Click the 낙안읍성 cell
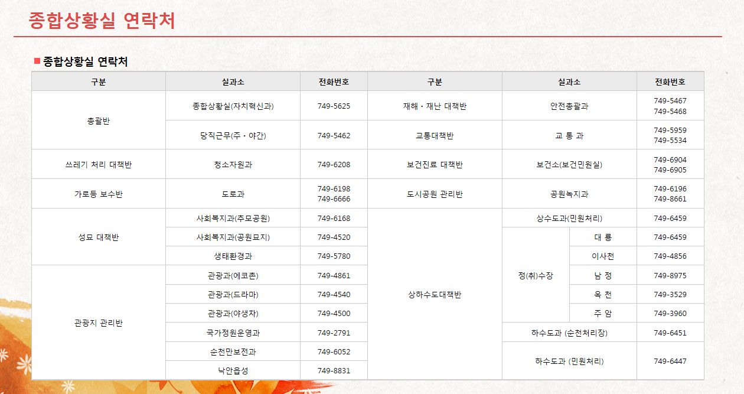Image resolution: width=744 pixels, height=394 pixels. tap(233, 370)
